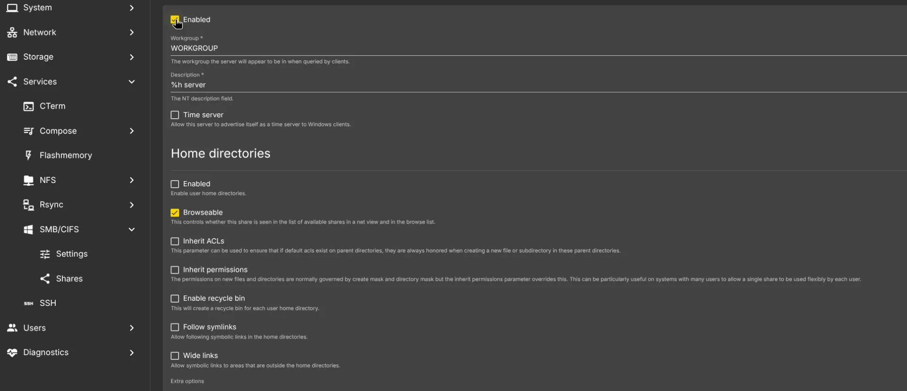Open the Compose menu entry
The height and width of the screenshot is (391, 907).
58,131
